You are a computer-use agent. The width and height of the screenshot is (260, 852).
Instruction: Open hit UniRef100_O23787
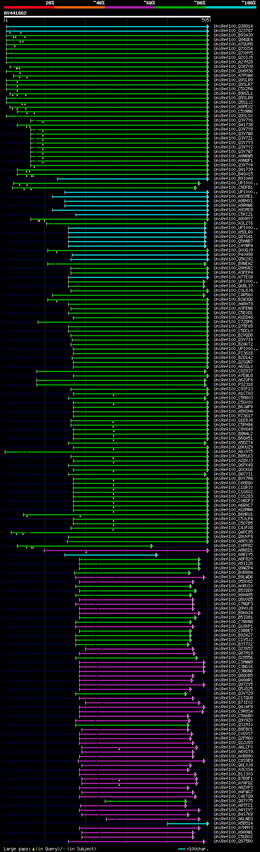pyautogui.click(x=233, y=31)
